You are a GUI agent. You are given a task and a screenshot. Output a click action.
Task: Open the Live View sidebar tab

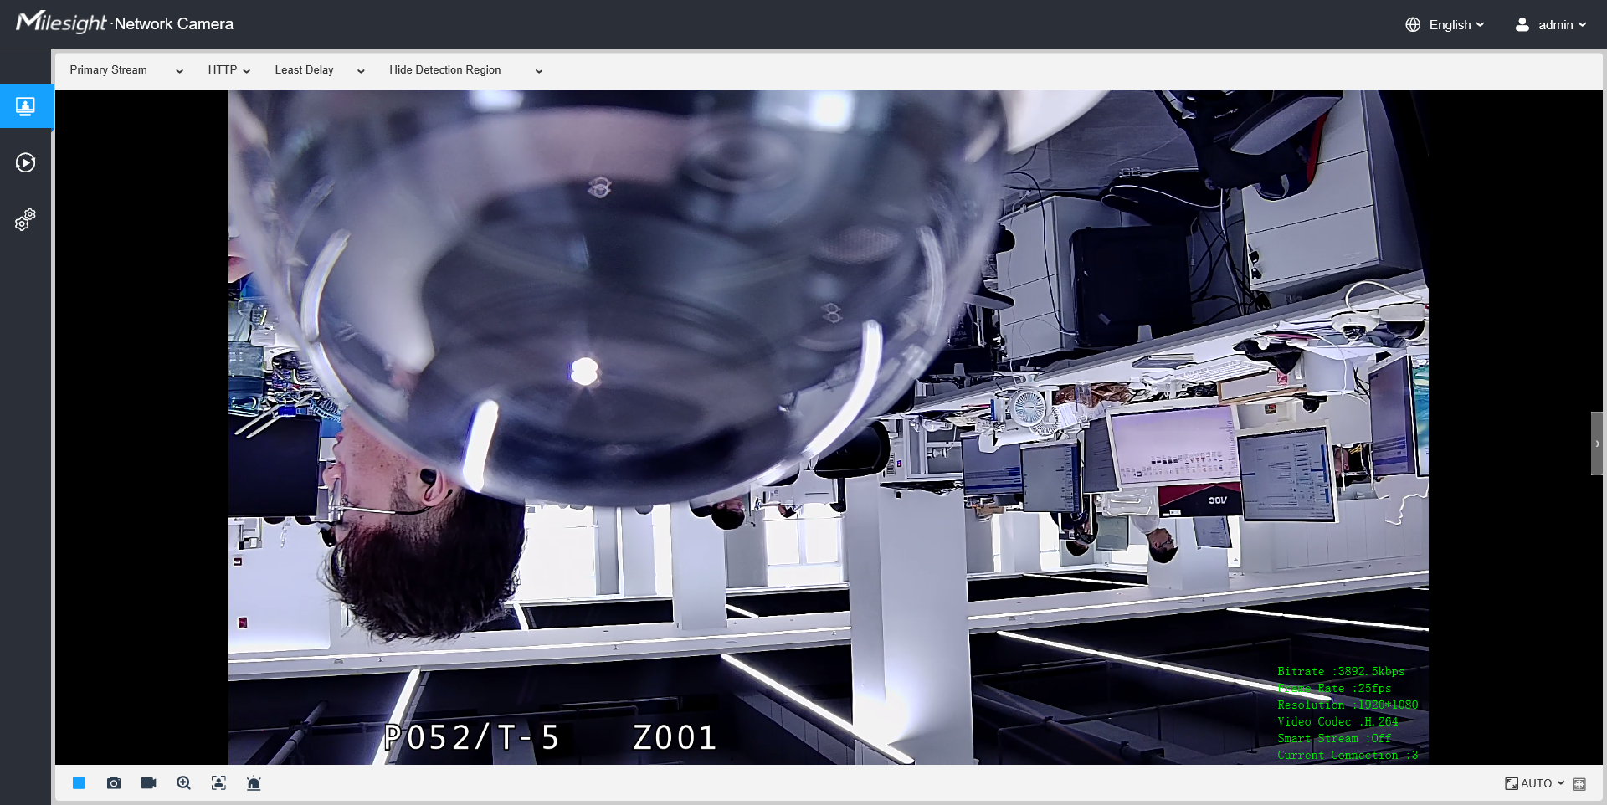pos(26,106)
